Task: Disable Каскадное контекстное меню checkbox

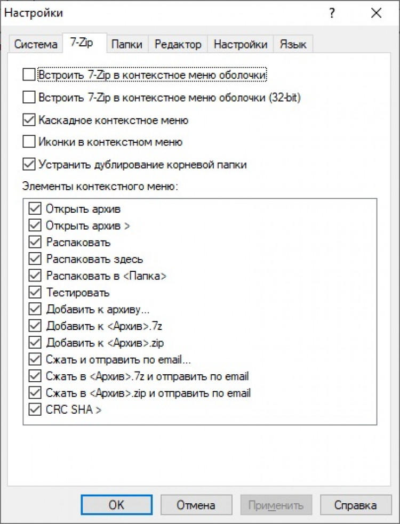Action: 29,120
